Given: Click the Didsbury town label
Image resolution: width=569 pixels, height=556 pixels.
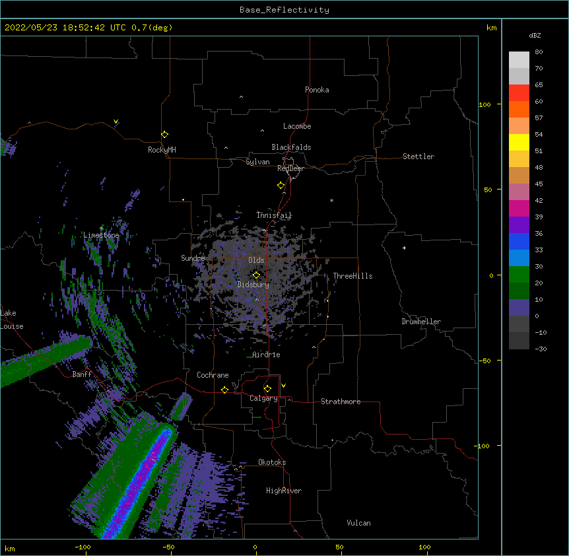Looking at the screenshot, I should click(x=253, y=285).
